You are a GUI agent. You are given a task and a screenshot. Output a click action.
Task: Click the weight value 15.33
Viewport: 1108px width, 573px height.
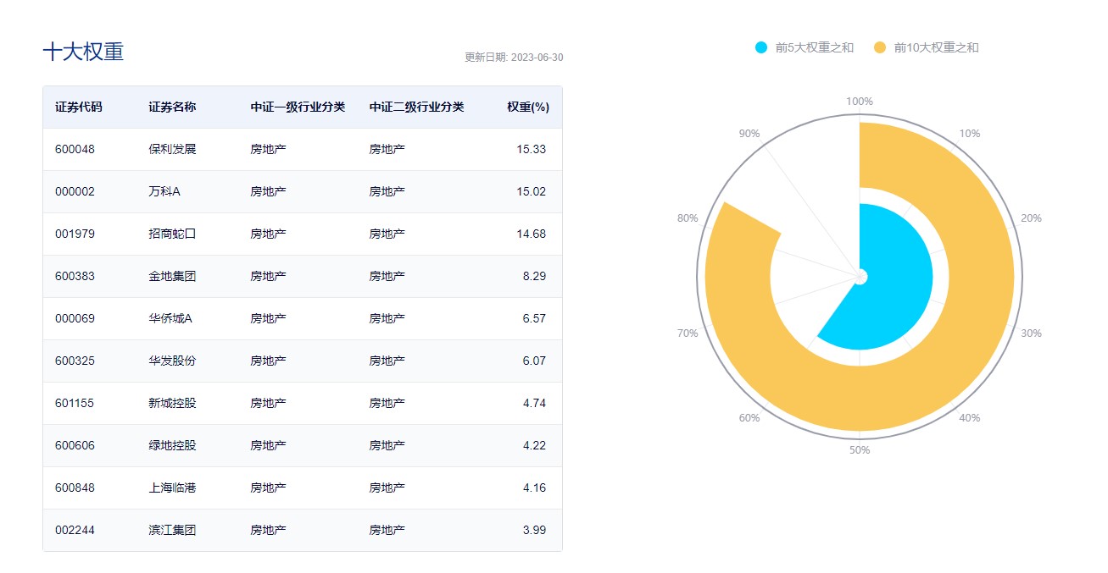(531, 149)
